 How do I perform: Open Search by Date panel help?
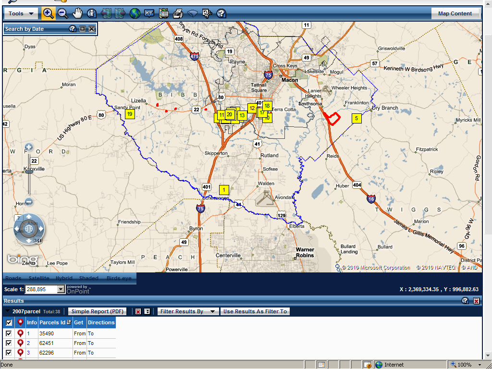[x=73, y=29]
